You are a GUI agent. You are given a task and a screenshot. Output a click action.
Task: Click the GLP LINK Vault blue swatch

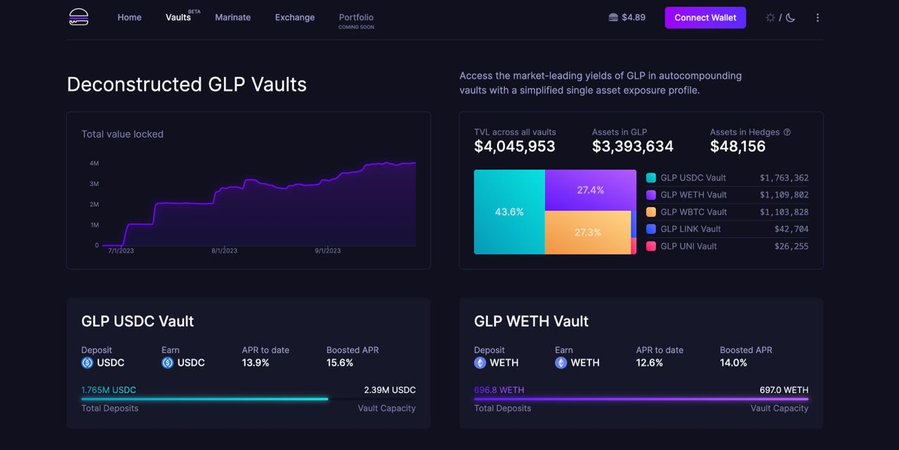click(x=651, y=229)
